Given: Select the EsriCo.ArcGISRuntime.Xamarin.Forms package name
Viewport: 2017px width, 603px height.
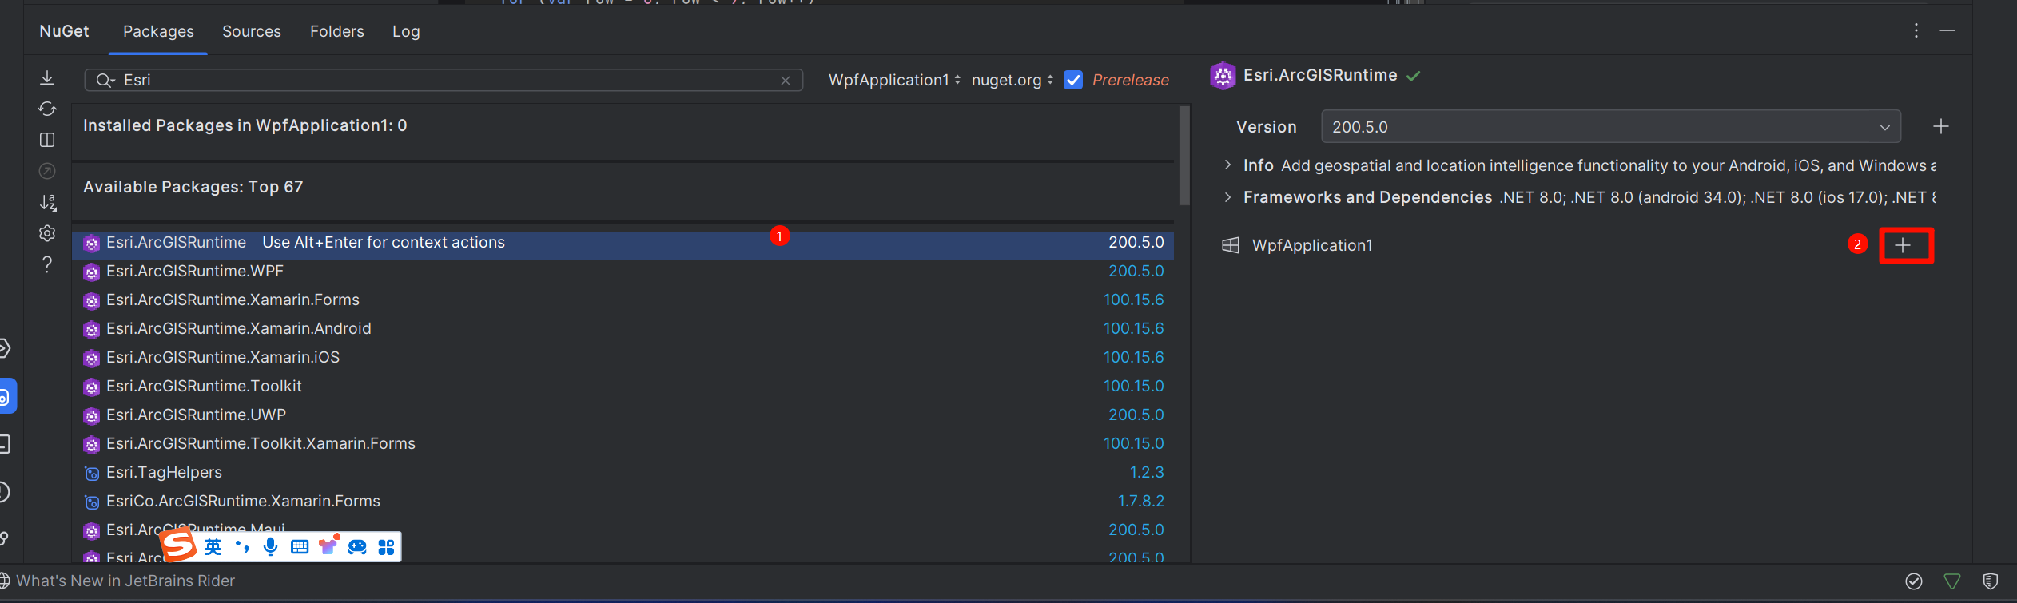Looking at the screenshot, I should (x=243, y=502).
